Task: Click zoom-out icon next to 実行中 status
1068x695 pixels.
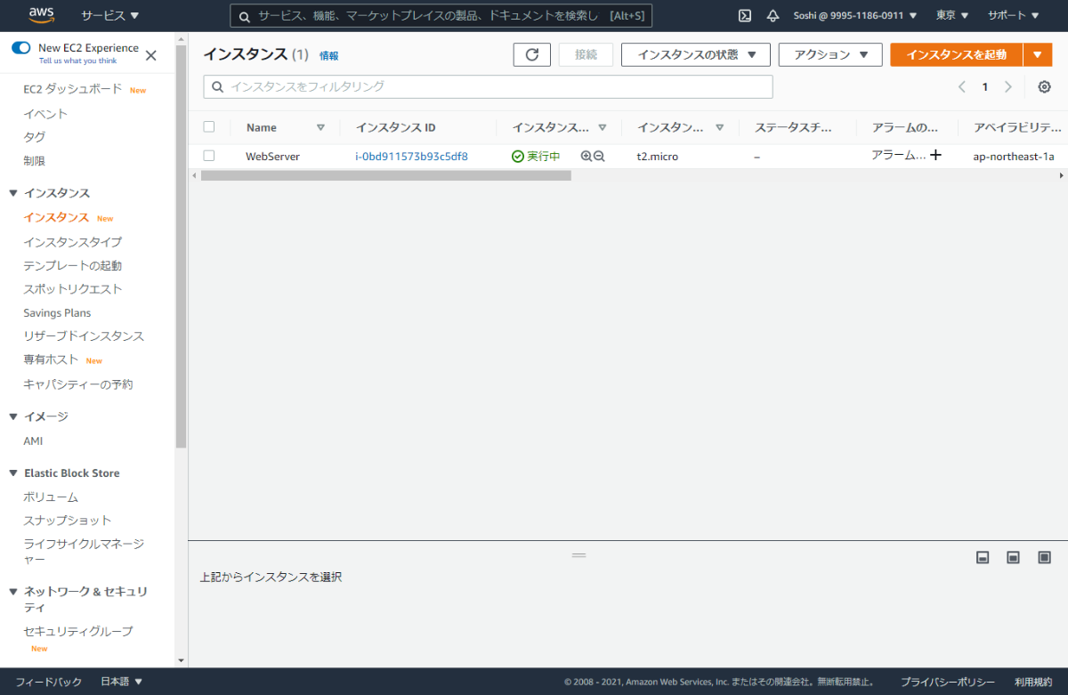Action: 599,156
